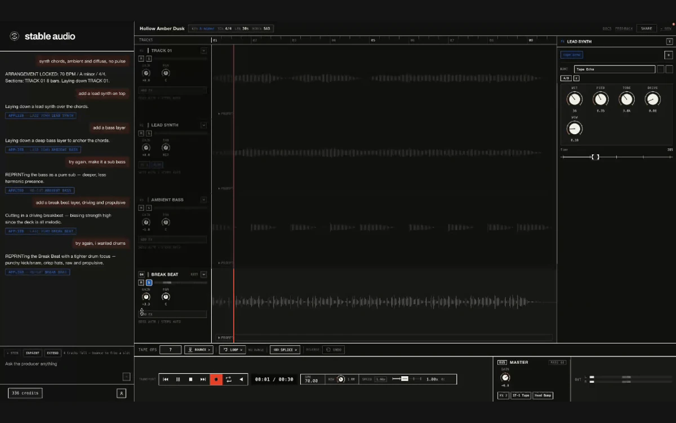Toggle the loop arrows transport icon
The width and height of the screenshot is (676, 423).
pyautogui.click(x=229, y=380)
